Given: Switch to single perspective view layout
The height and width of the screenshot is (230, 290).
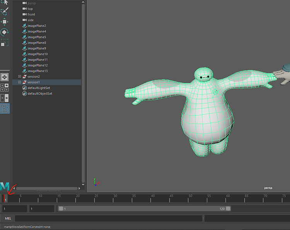Looking at the screenshot, I should (x=4, y=77).
